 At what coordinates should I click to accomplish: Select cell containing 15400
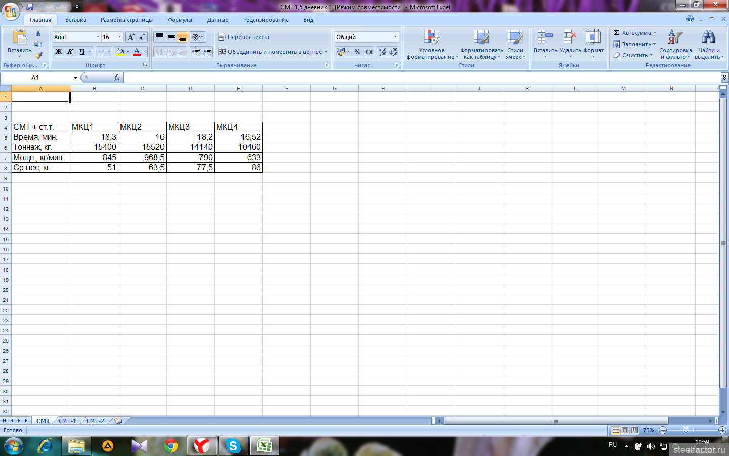pos(94,147)
